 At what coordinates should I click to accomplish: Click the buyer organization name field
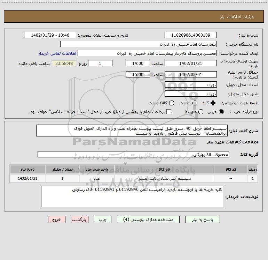(139, 44)
